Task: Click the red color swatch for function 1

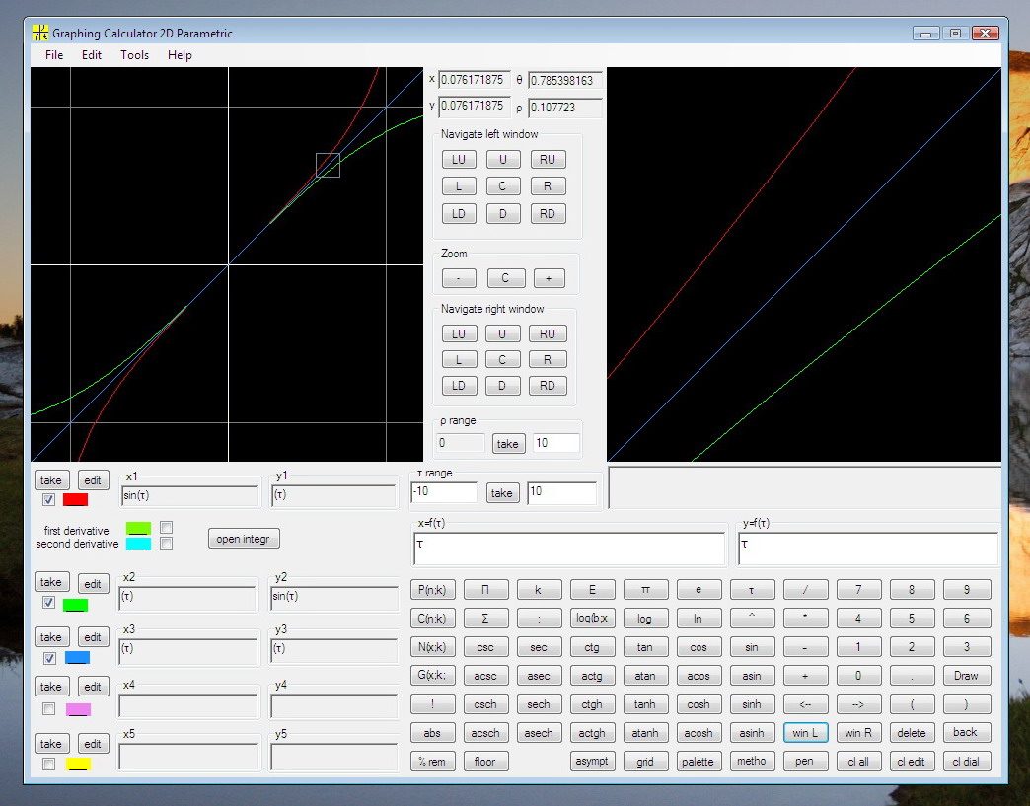Action: click(x=75, y=500)
